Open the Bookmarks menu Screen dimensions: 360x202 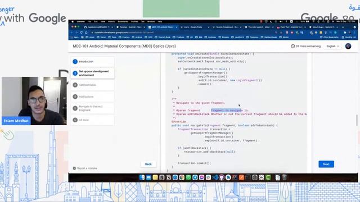tap(123, 21)
